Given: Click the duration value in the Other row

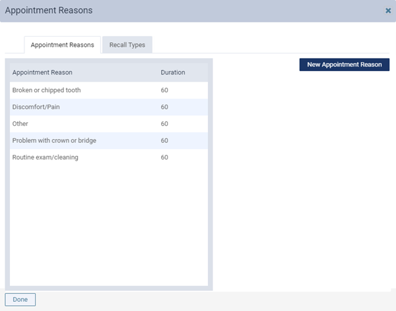Looking at the screenshot, I should (x=164, y=123).
